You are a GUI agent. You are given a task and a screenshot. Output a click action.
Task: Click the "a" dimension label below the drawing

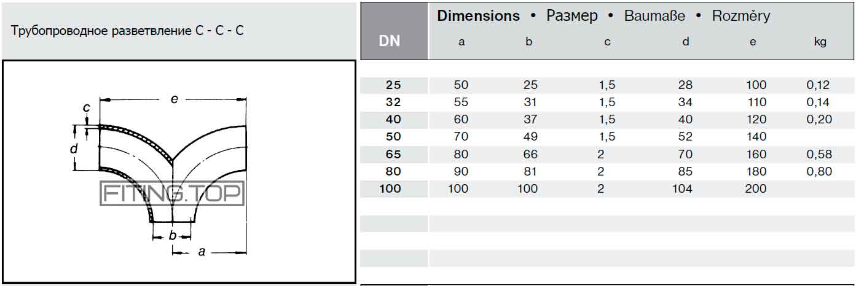(201, 251)
